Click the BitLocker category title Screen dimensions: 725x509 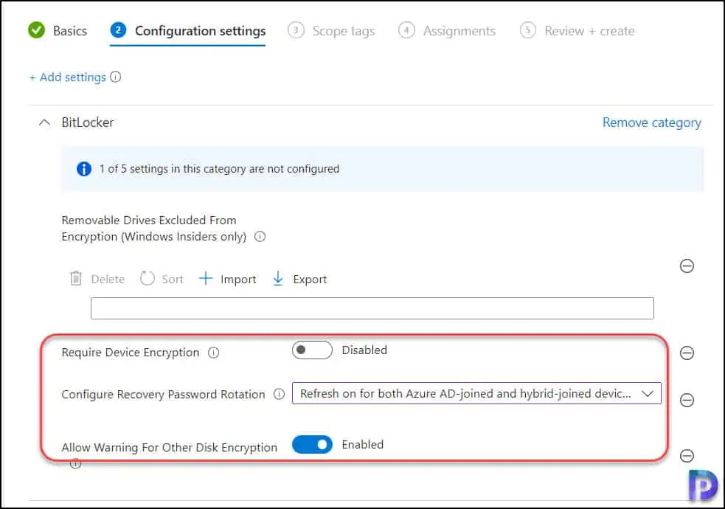87,122
